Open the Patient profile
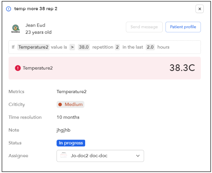Viewport: 212px width, 173px height. 183,27
